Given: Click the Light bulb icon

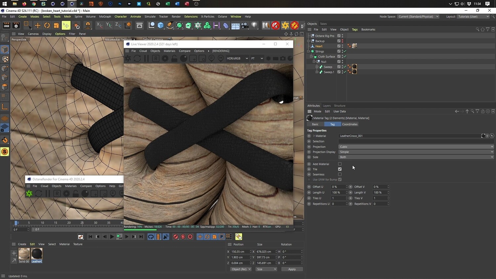Looking at the screenshot, I should [x=254, y=25].
